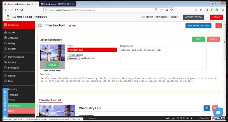Image resolution: width=228 pixels, height=122 pixels.
Task: Click red LOGOUT button
Action: click(216, 17)
